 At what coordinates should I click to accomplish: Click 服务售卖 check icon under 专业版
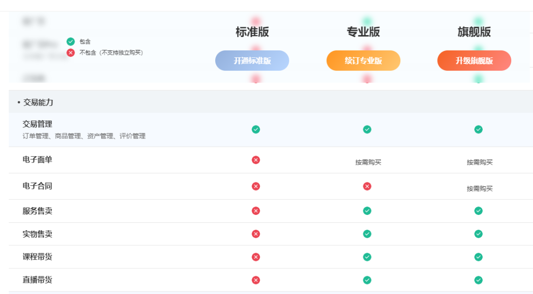click(x=367, y=211)
